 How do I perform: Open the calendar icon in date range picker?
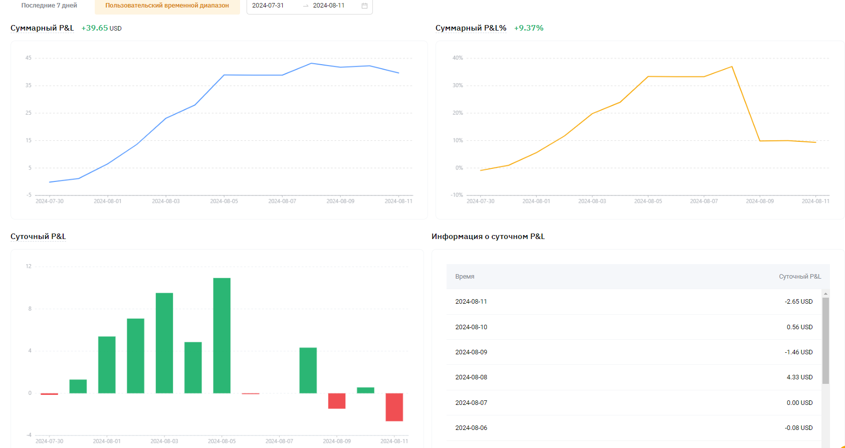(x=364, y=6)
